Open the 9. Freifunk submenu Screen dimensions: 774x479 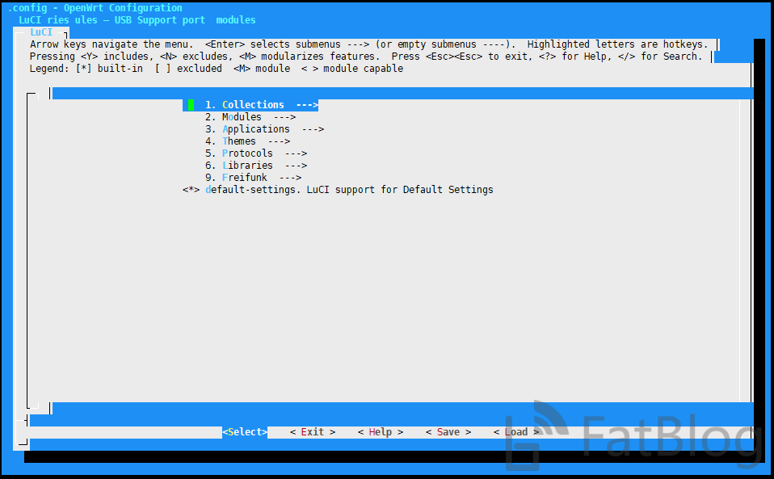[x=253, y=177]
